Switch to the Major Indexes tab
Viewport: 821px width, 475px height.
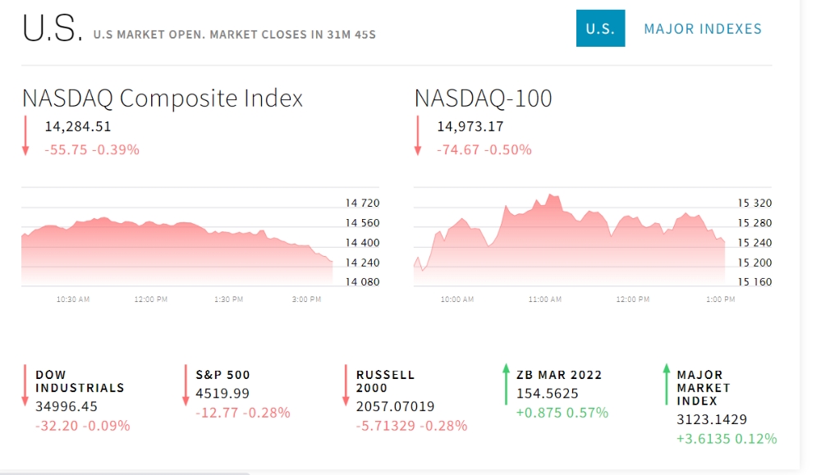pyautogui.click(x=703, y=29)
